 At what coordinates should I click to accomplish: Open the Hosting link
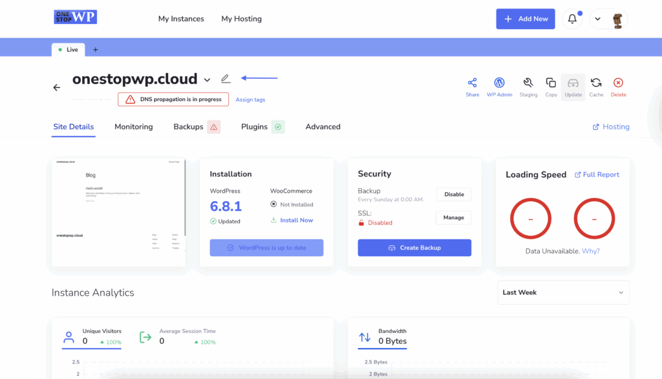(x=611, y=127)
